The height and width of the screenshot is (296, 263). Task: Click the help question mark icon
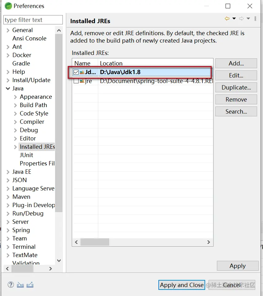click(x=11, y=285)
